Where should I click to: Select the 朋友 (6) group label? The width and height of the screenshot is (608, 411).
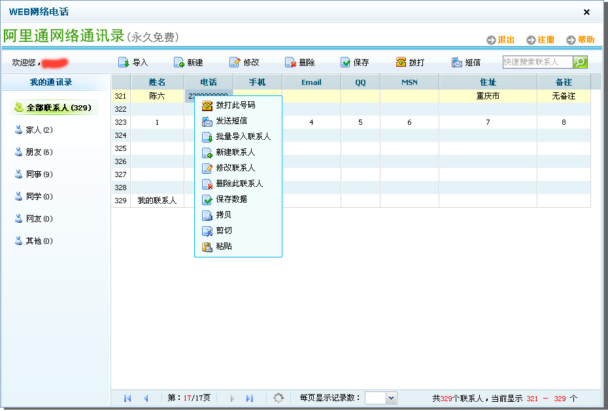[39, 152]
